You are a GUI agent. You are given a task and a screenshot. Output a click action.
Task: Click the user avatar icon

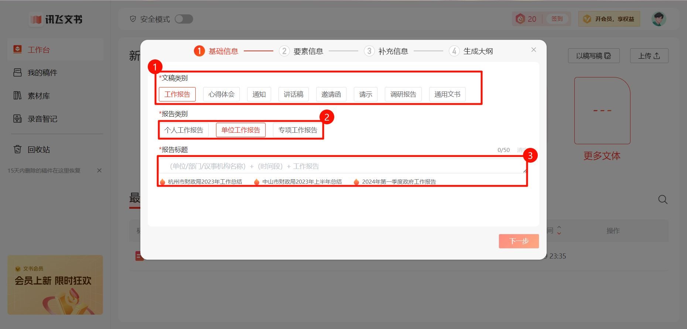(659, 19)
